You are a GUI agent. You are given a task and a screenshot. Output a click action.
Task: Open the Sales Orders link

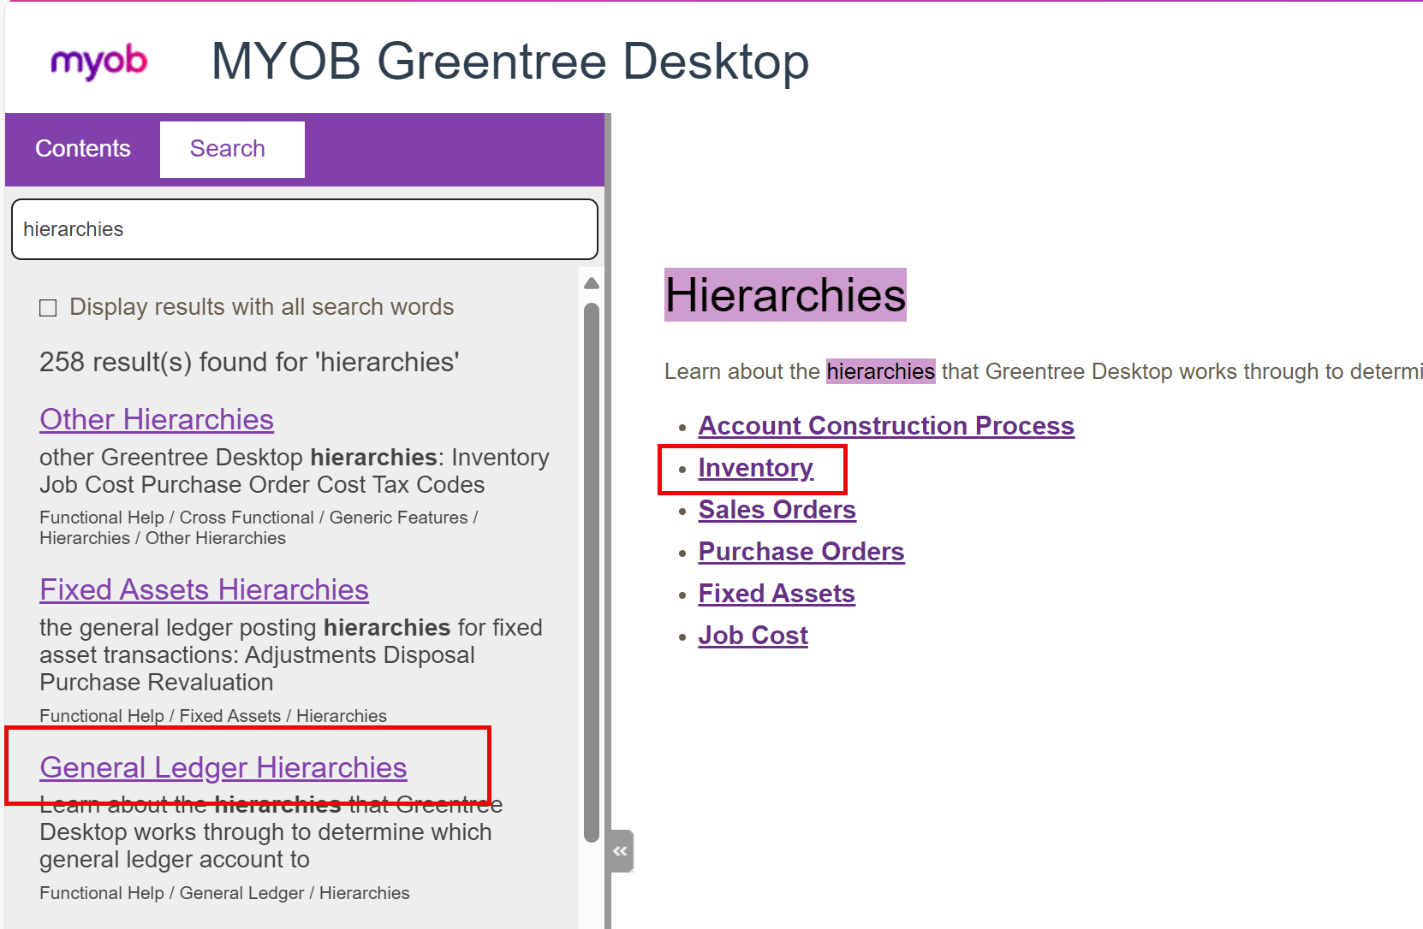coord(777,509)
